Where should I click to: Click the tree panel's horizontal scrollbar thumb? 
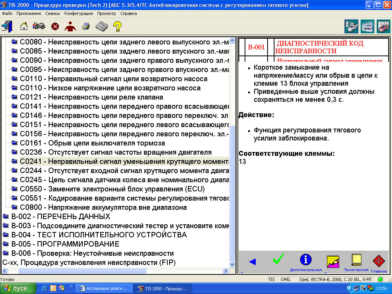click(x=82, y=271)
